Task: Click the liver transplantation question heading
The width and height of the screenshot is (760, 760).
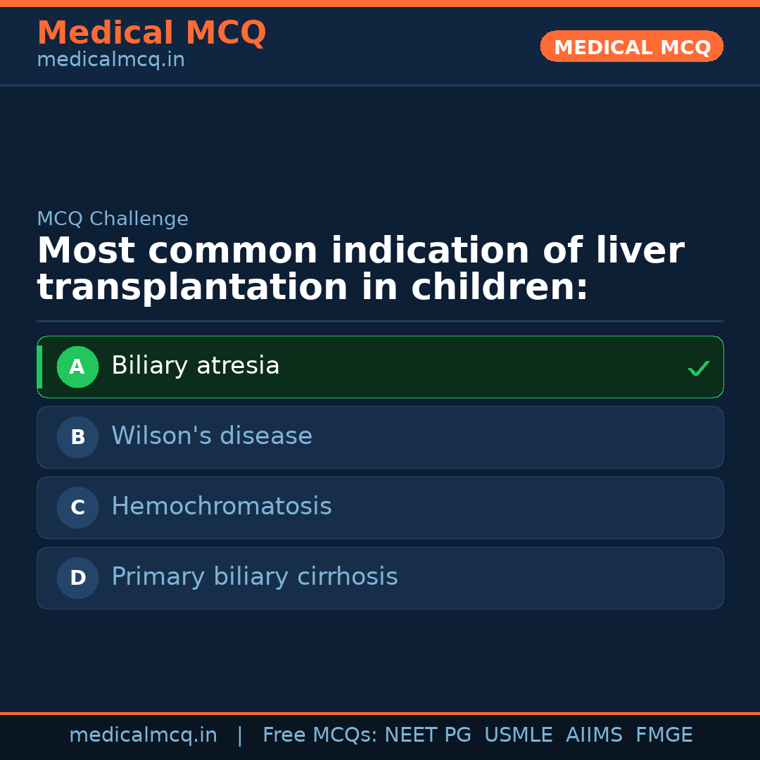Action: 359,269
